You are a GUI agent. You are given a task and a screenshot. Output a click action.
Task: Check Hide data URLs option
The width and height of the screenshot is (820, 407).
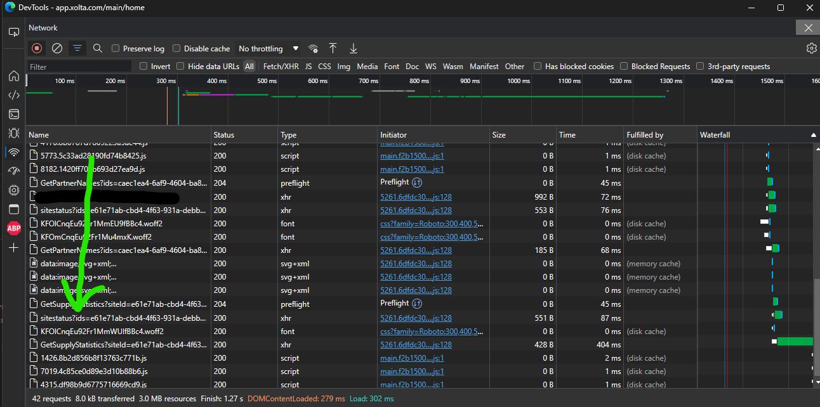coord(180,67)
